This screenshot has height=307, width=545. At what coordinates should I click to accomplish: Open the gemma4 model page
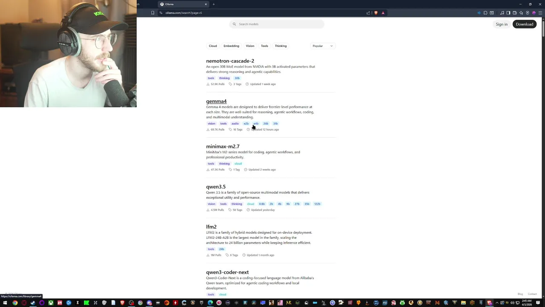pos(216,101)
